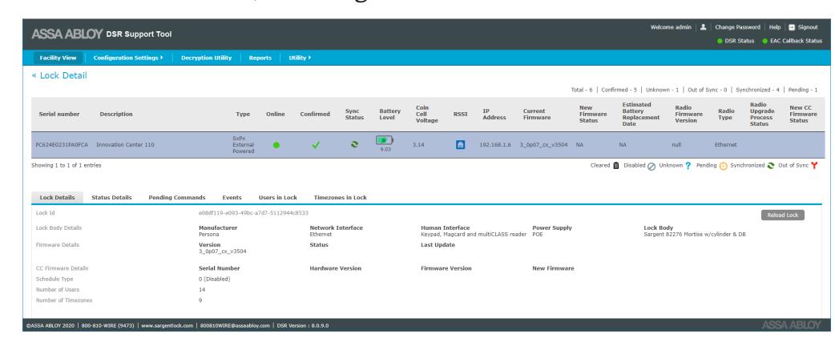Switch to the Pending Commands tab
The height and width of the screenshot is (342, 835).
[x=177, y=197]
